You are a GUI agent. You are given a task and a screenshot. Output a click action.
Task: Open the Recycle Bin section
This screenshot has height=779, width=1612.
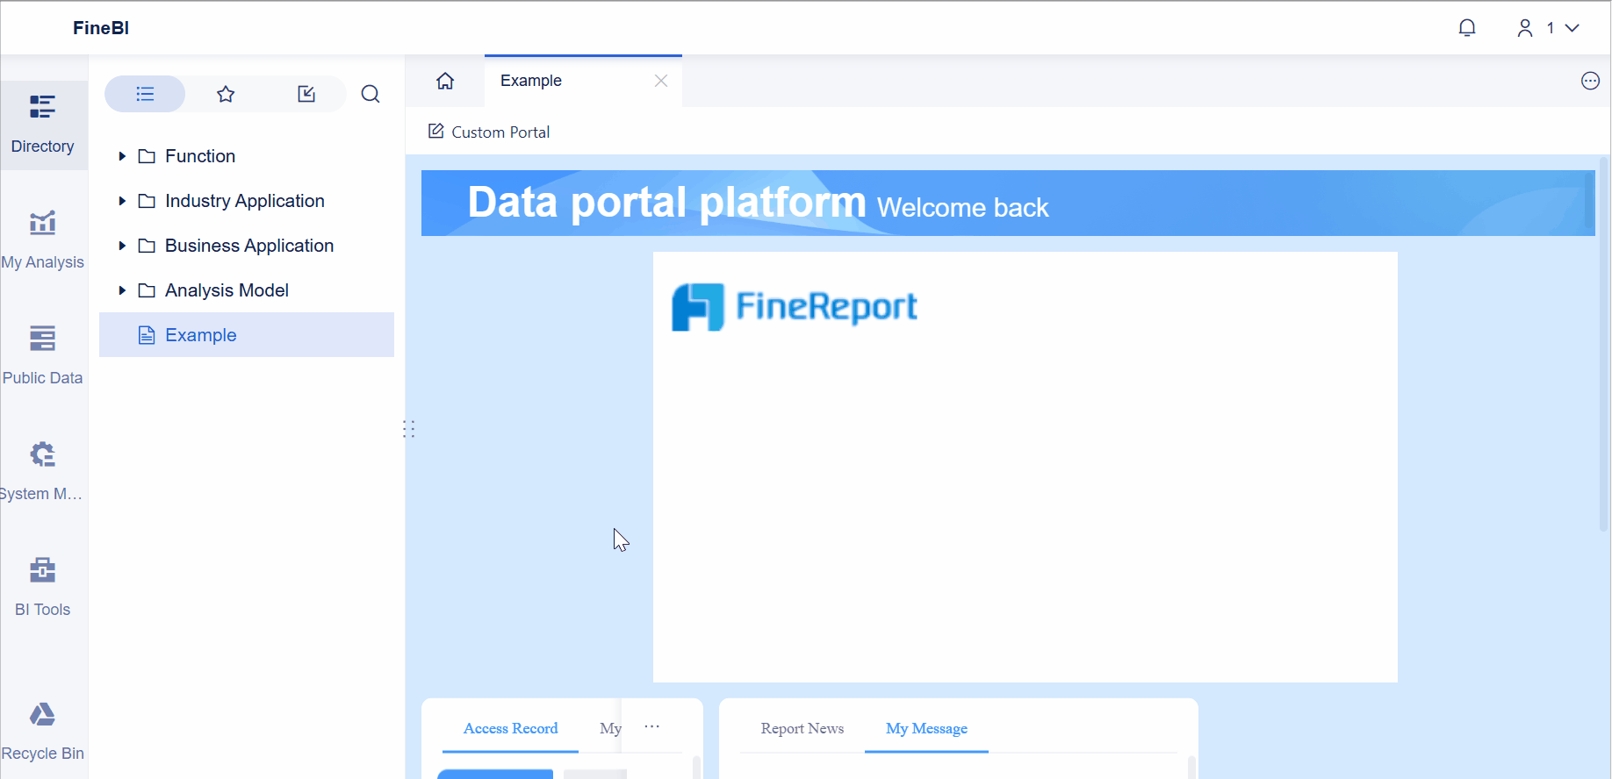pyautogui.click(x=43, y=732)
